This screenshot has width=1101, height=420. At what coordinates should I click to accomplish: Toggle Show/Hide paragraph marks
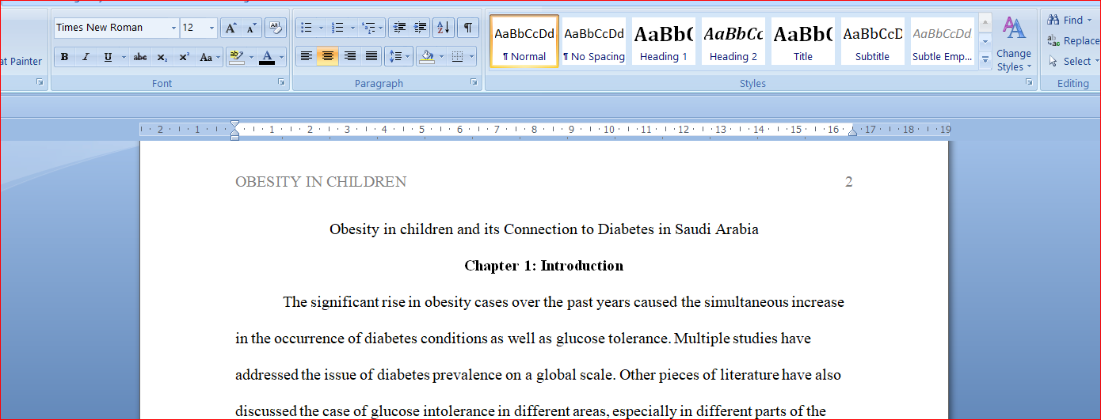point(468,28)
